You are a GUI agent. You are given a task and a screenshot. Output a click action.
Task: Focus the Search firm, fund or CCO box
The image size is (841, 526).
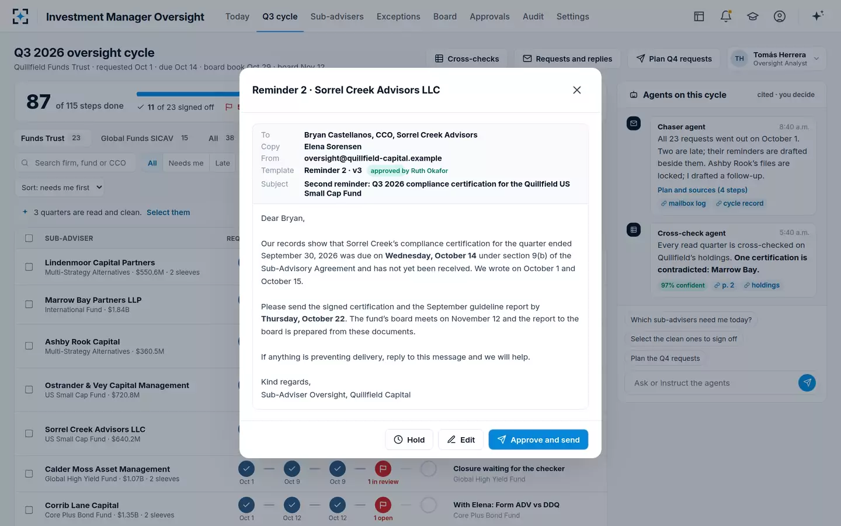coord(75,163)
